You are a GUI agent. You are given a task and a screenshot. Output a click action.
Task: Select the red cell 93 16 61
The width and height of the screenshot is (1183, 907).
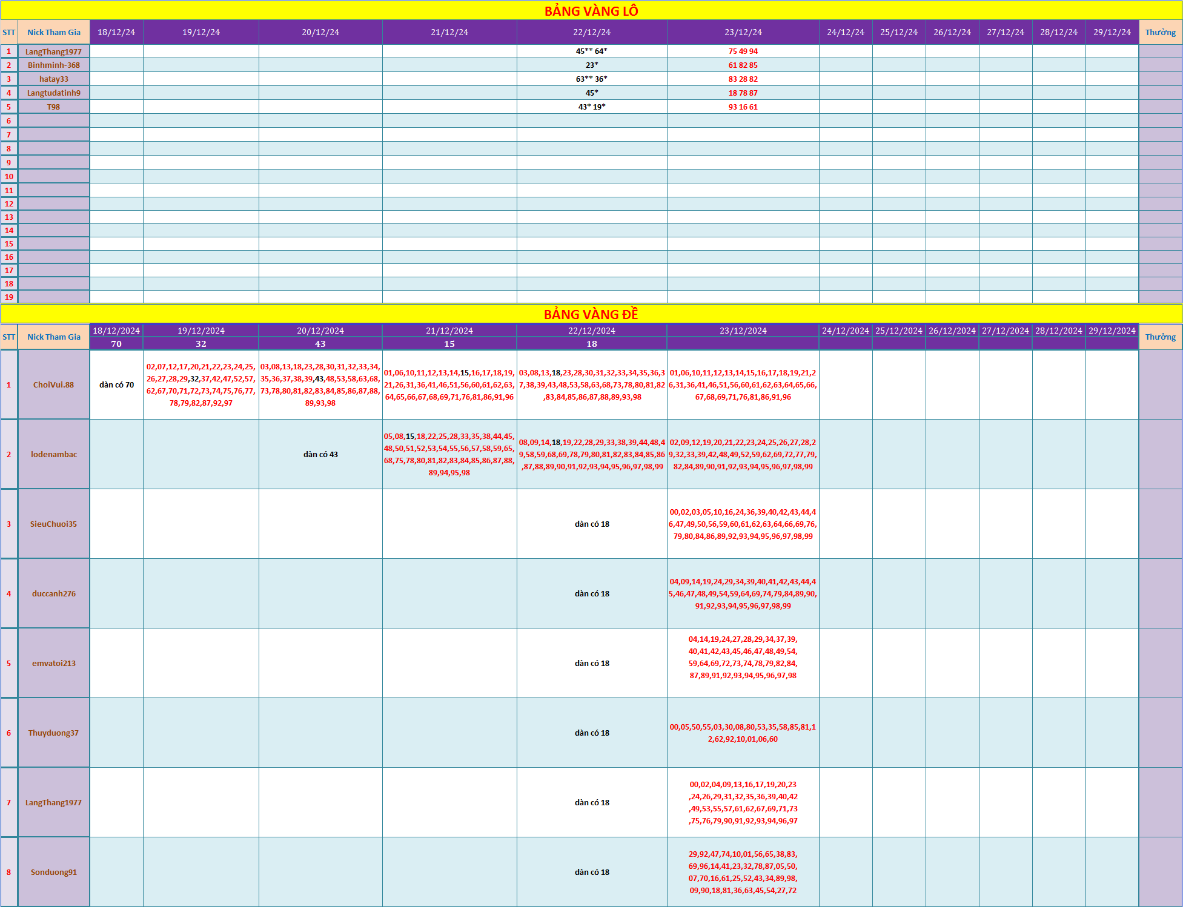743,107
